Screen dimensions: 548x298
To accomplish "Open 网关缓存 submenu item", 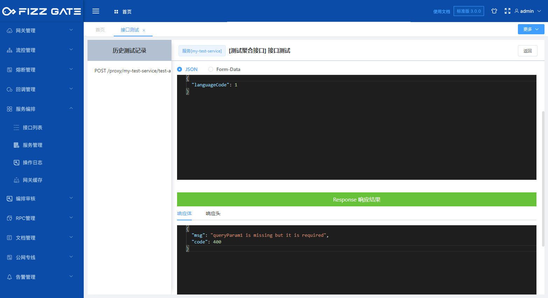I will [x=42, y=180].
